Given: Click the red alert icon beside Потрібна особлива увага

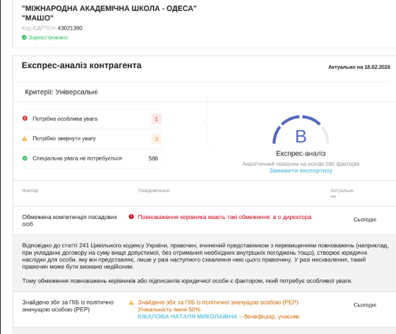Looking at the screenshot, I should 25,118.
